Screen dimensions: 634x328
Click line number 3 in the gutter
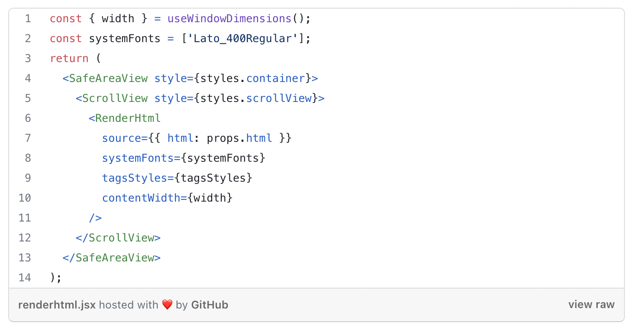tap(28, 58)
